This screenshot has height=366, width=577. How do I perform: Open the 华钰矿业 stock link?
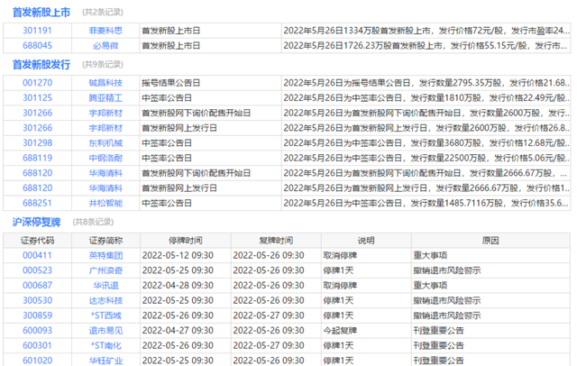(x=105, y=361)
